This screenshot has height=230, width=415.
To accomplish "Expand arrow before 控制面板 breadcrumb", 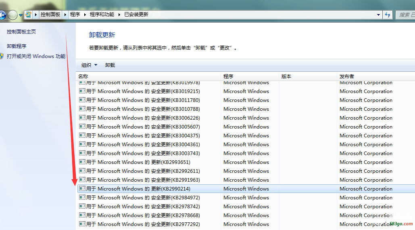I will pos(36,15).
